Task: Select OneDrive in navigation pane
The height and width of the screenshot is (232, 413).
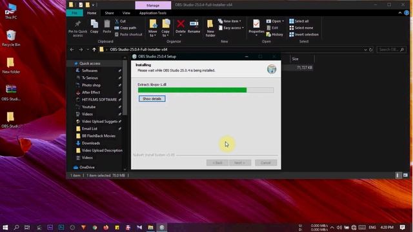Action: tap(87, 168)
